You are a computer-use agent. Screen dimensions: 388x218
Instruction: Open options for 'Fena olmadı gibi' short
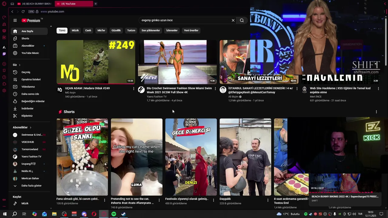click(x=105, y=200)
